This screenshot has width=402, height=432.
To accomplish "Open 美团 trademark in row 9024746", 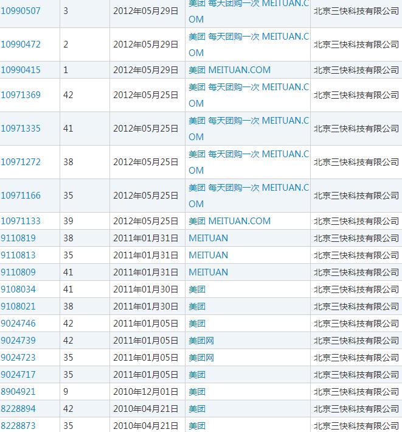I will click(x=197, y=324).
